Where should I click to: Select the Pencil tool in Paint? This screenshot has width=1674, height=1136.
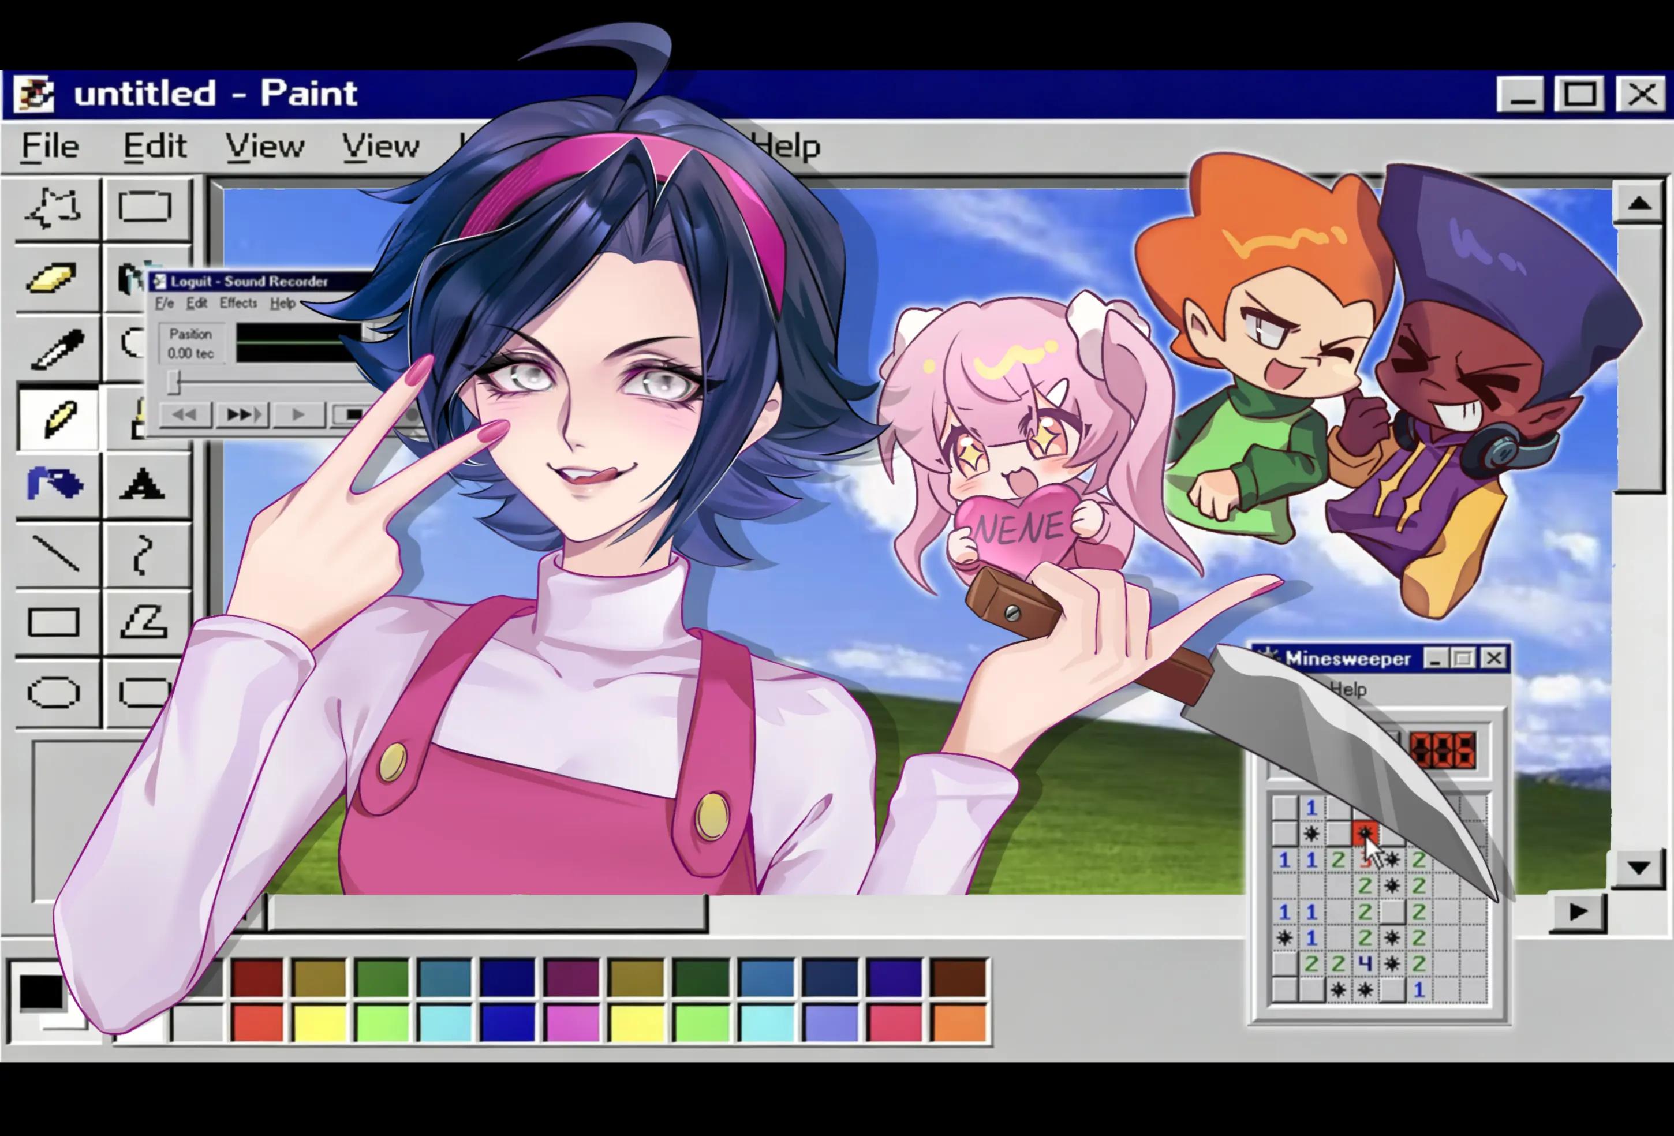(58, 418)
